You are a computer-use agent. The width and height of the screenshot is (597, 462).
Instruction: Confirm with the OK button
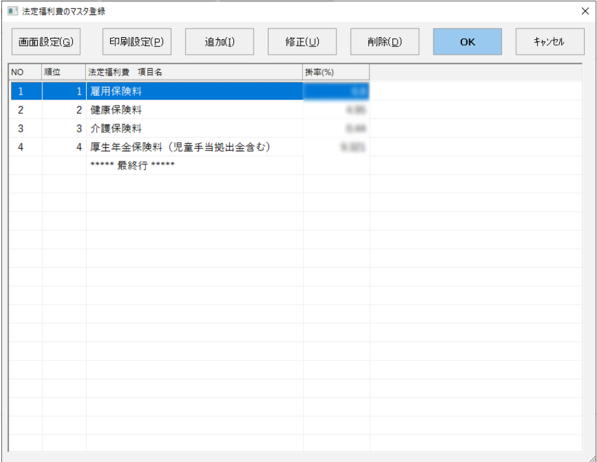[467, 42]
